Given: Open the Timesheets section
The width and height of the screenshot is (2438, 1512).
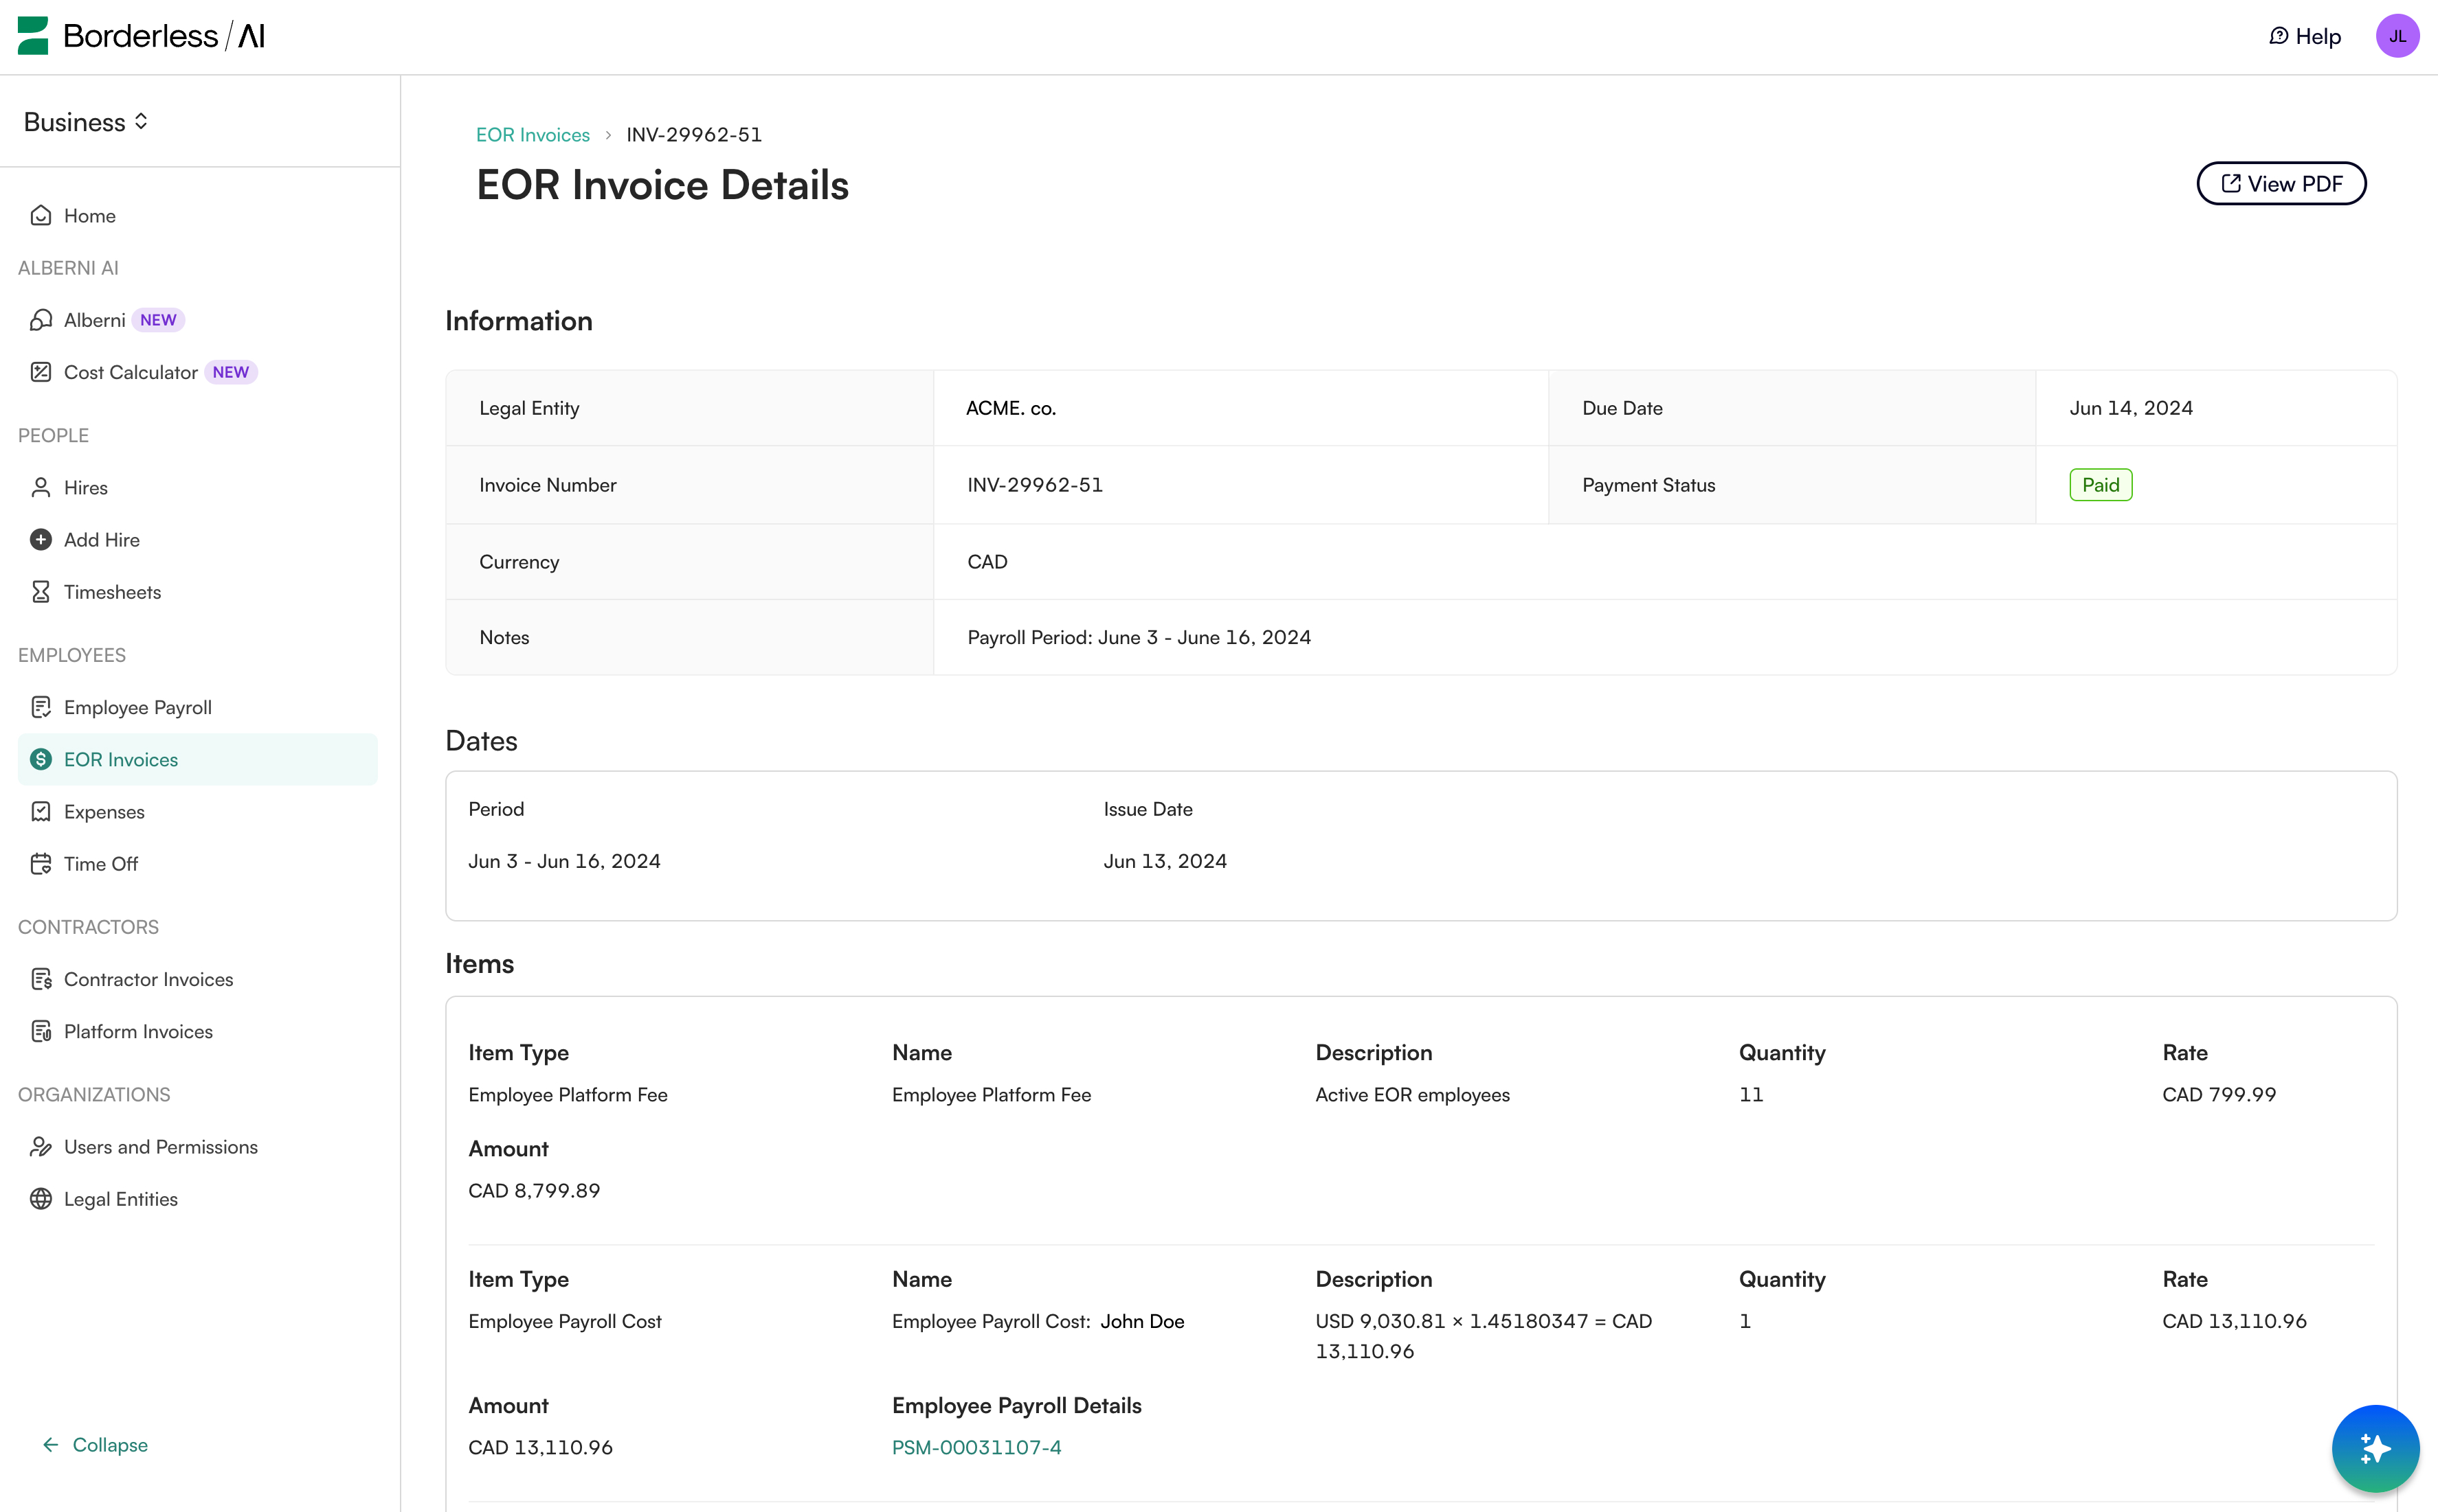Looking at the screenshot, I should tap(112, 591).
